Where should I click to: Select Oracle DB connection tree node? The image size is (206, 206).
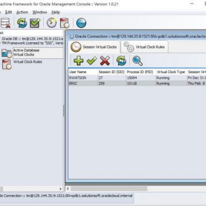point(32,39)
